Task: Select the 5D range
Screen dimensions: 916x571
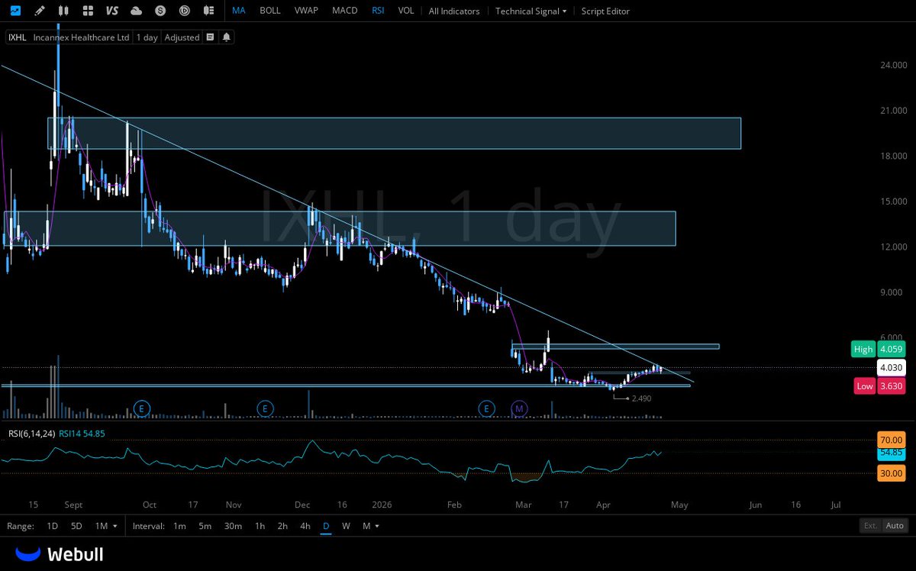Action: click(76, 526)
